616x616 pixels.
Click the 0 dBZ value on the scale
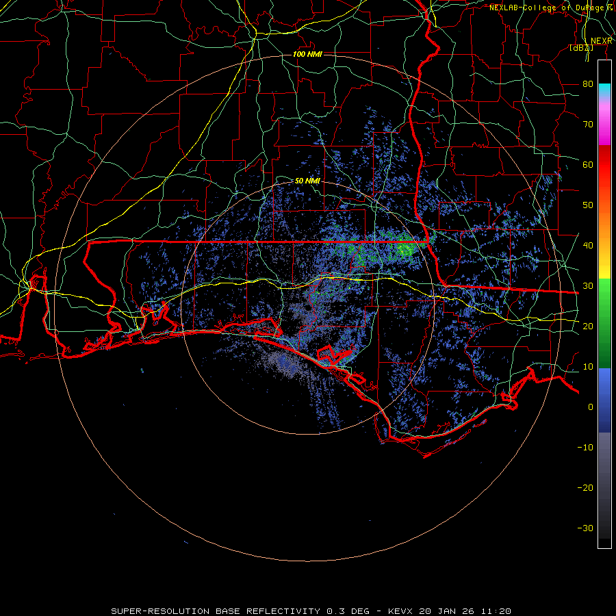pyautogui.click(x=591, y=407)
